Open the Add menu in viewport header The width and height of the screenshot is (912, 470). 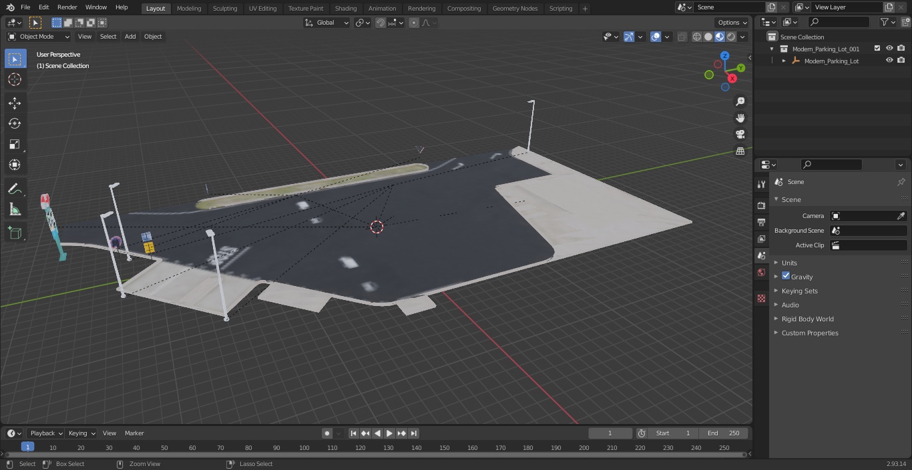click(130, 37)
